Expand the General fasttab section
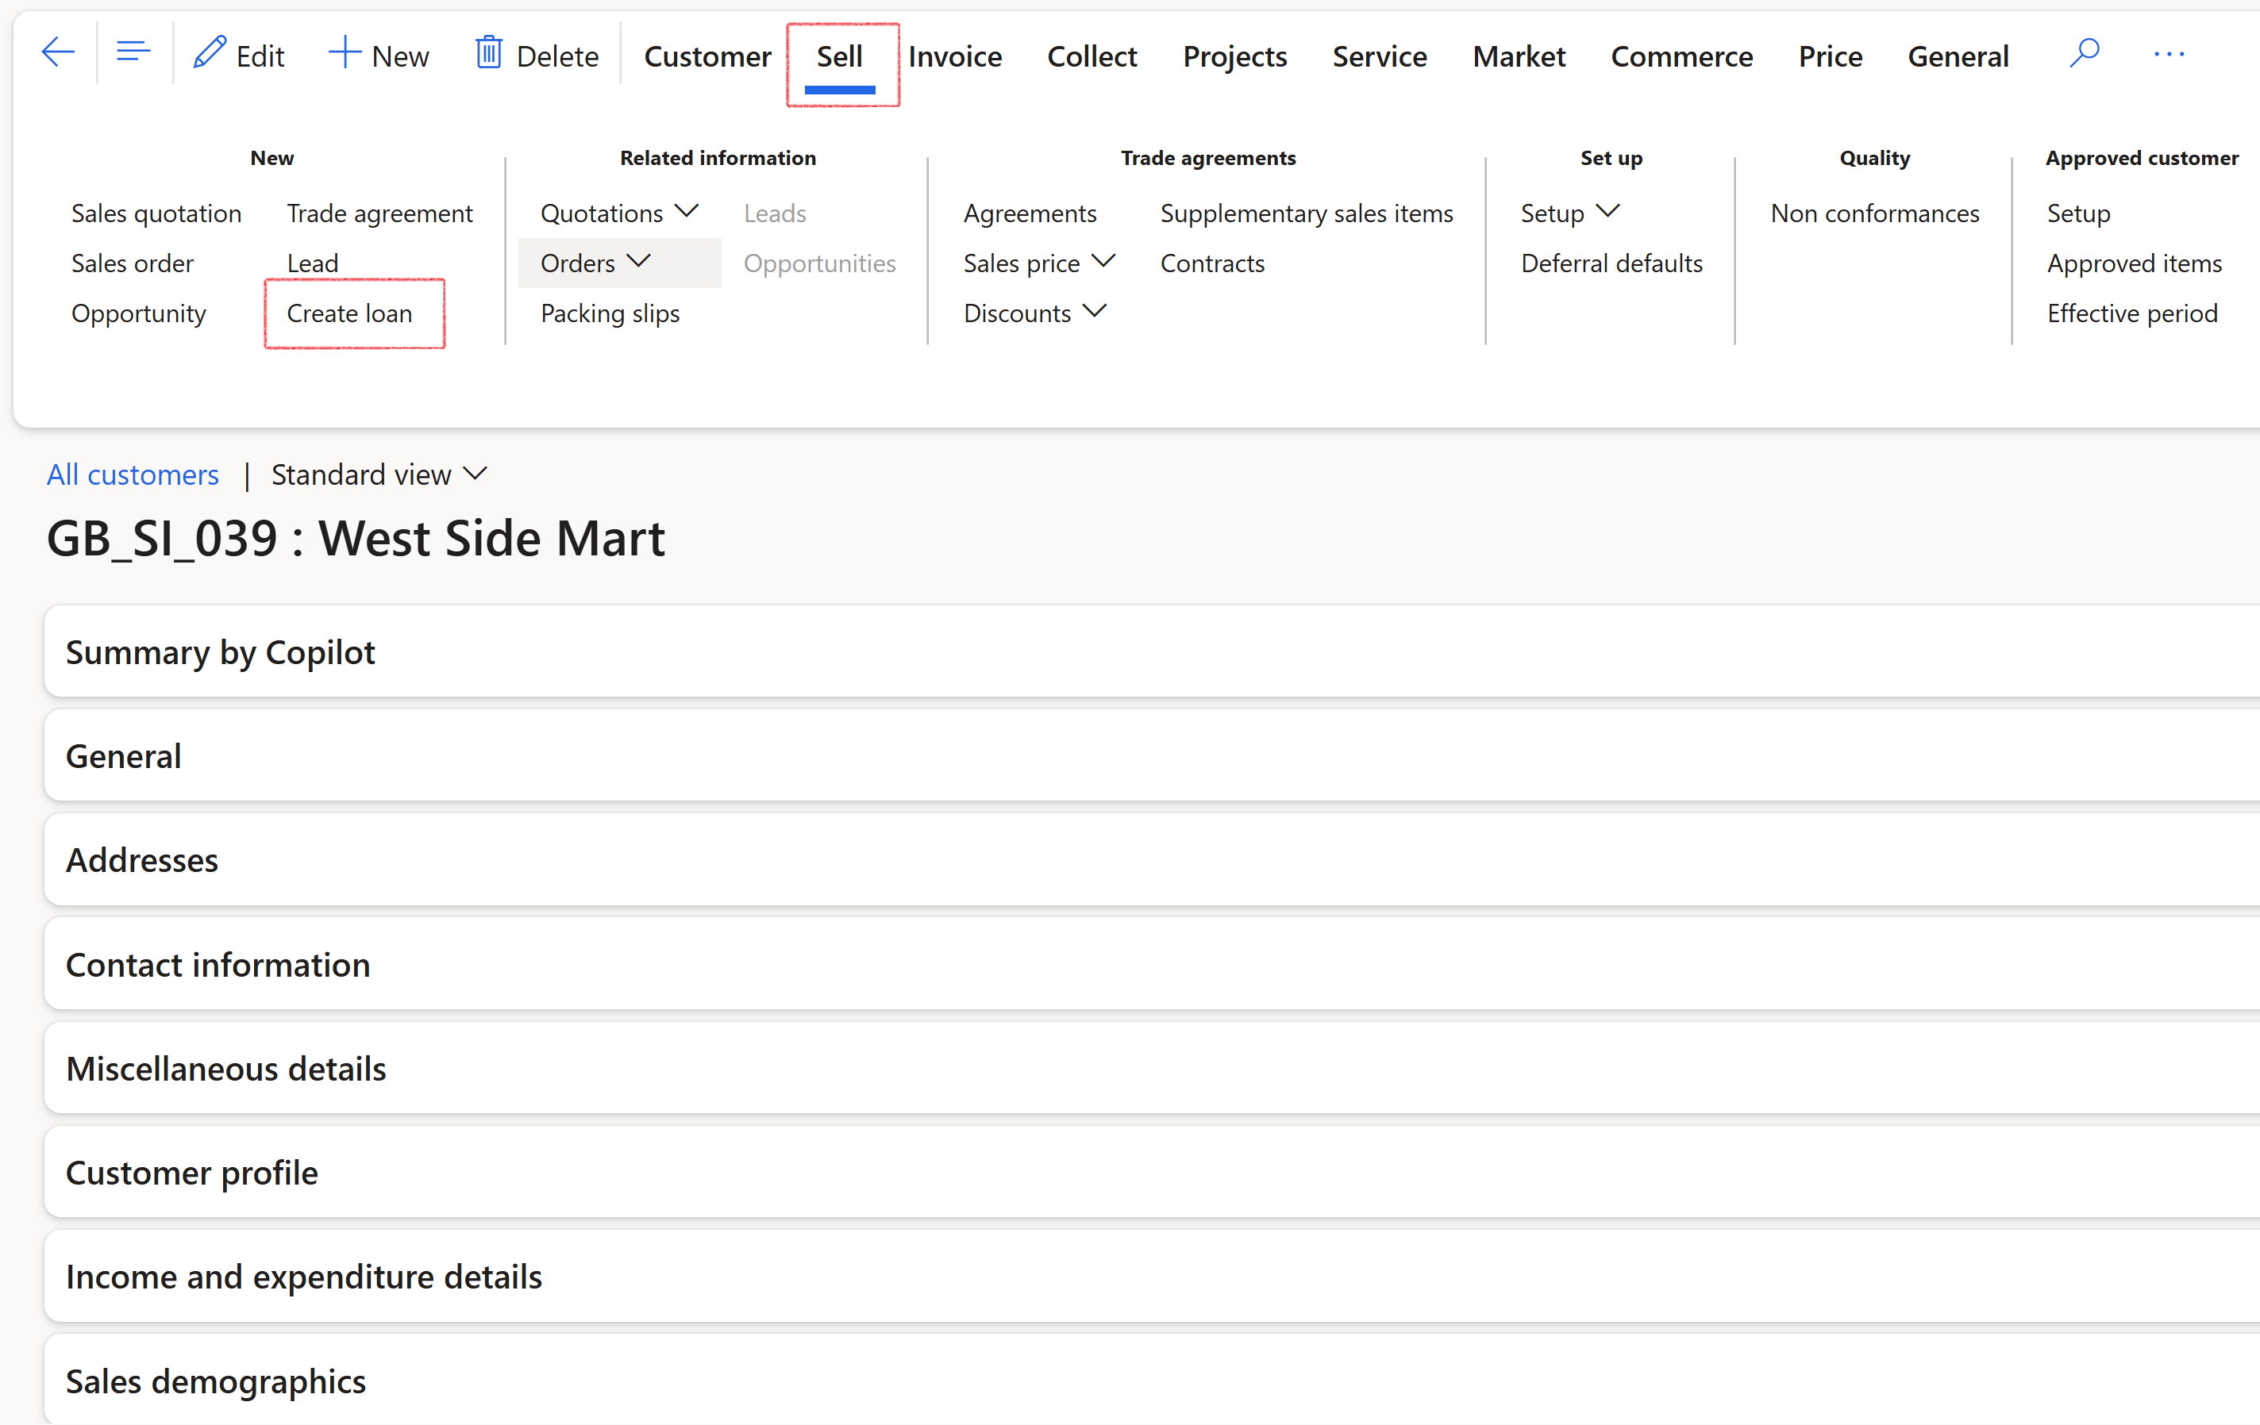This screenshot has width=2260, height=1425. 1152,756
